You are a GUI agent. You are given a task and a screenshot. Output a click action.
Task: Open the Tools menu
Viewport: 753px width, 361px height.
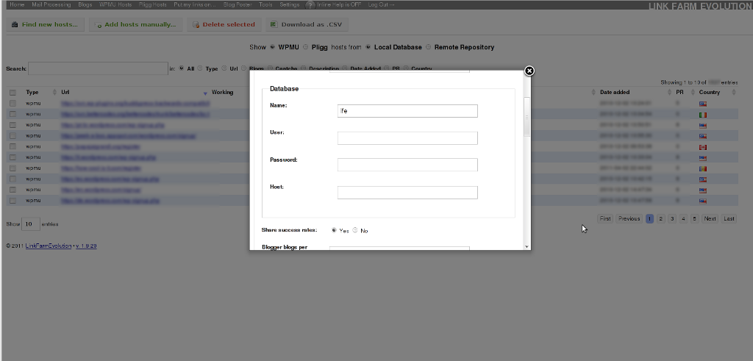pyautogui.click(x=265, y=5)
